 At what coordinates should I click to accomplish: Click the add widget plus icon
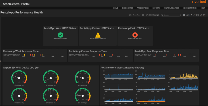tap(184, 15)
